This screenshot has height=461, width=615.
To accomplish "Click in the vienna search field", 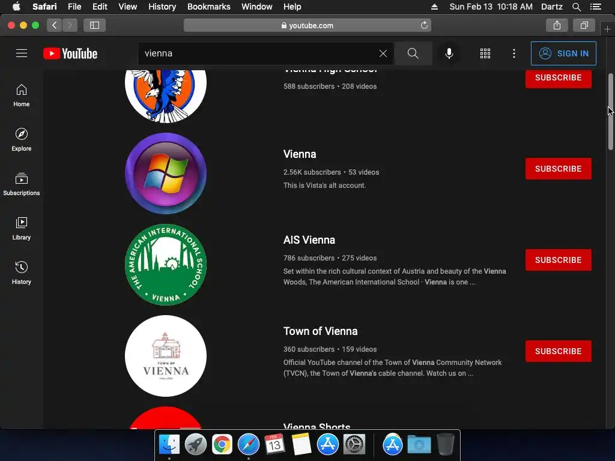I will pyautogui.click(x=258, y=53).
